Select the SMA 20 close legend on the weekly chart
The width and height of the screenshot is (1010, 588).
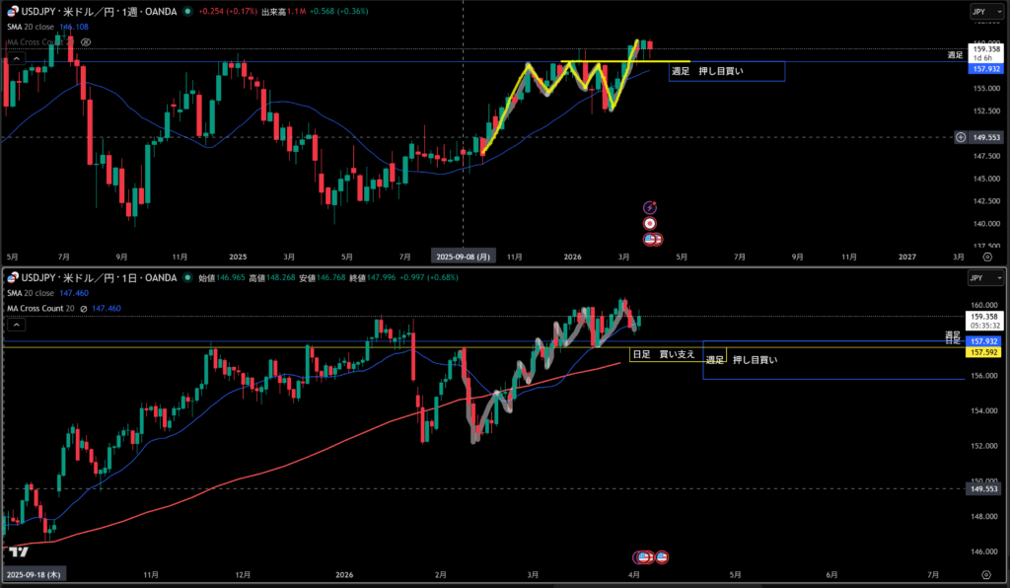(x=32, y=28)
